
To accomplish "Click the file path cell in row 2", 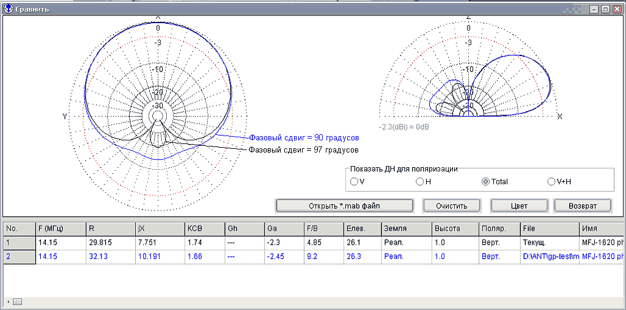I will (x=548, y=257).
